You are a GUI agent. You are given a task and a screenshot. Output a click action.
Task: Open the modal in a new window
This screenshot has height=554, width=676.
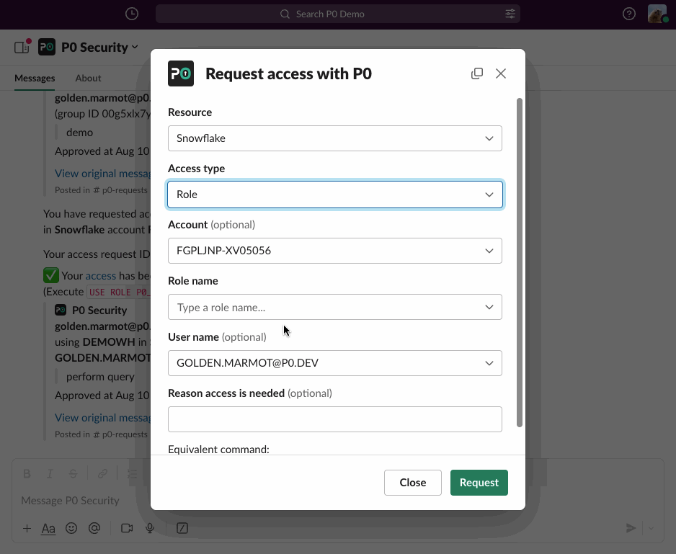[477, 73]
